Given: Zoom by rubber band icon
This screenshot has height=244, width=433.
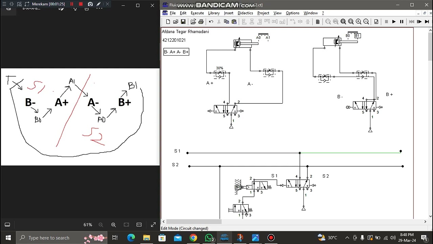Looking at the screenshot, I should [x=351, y=22].
